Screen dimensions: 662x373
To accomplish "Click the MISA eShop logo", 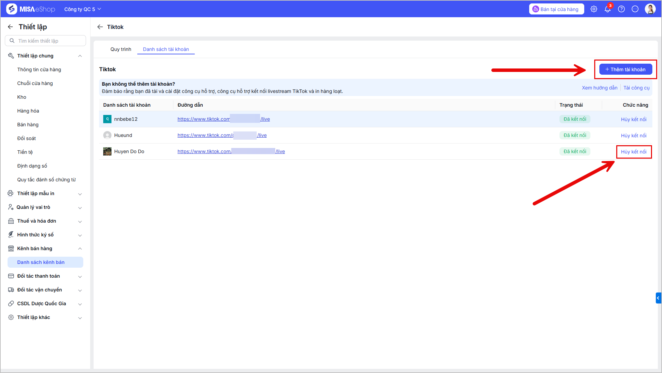I will click(x=31, y=9).
